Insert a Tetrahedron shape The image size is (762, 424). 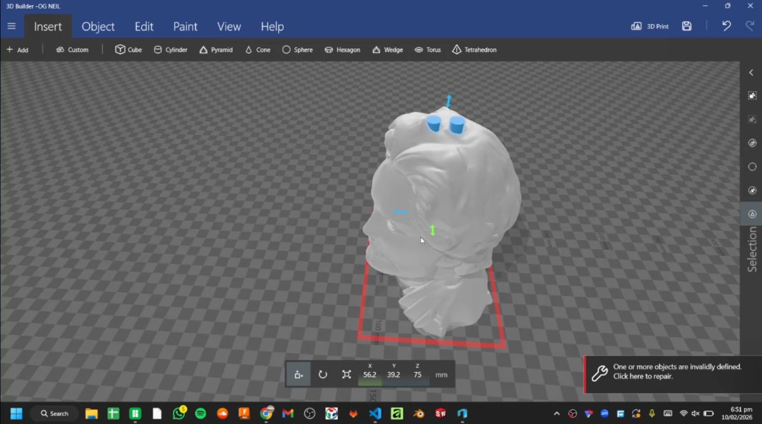[x=474, y=49]
